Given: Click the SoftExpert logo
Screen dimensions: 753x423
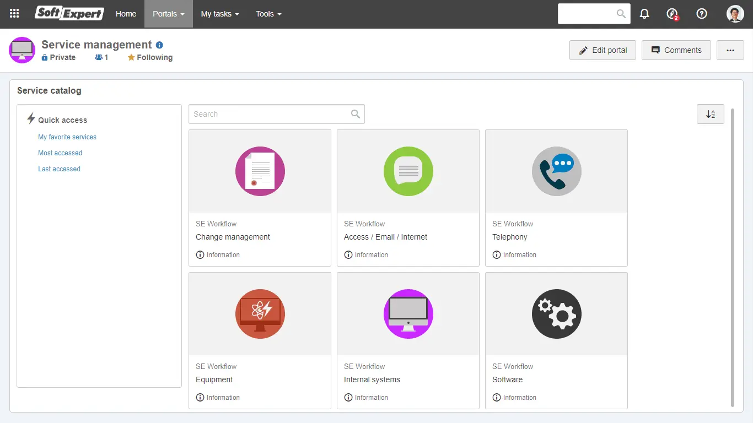Looking at the screenshot, I should point(69,13).
